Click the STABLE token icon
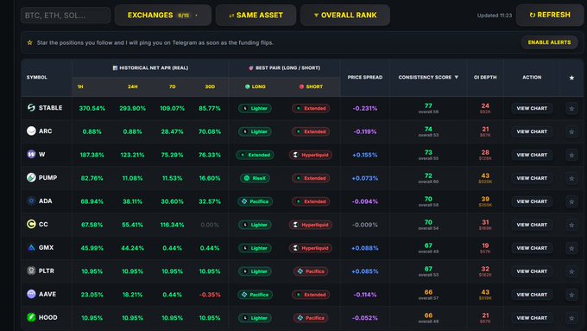The image size is (587, 331). coord(31,107)
